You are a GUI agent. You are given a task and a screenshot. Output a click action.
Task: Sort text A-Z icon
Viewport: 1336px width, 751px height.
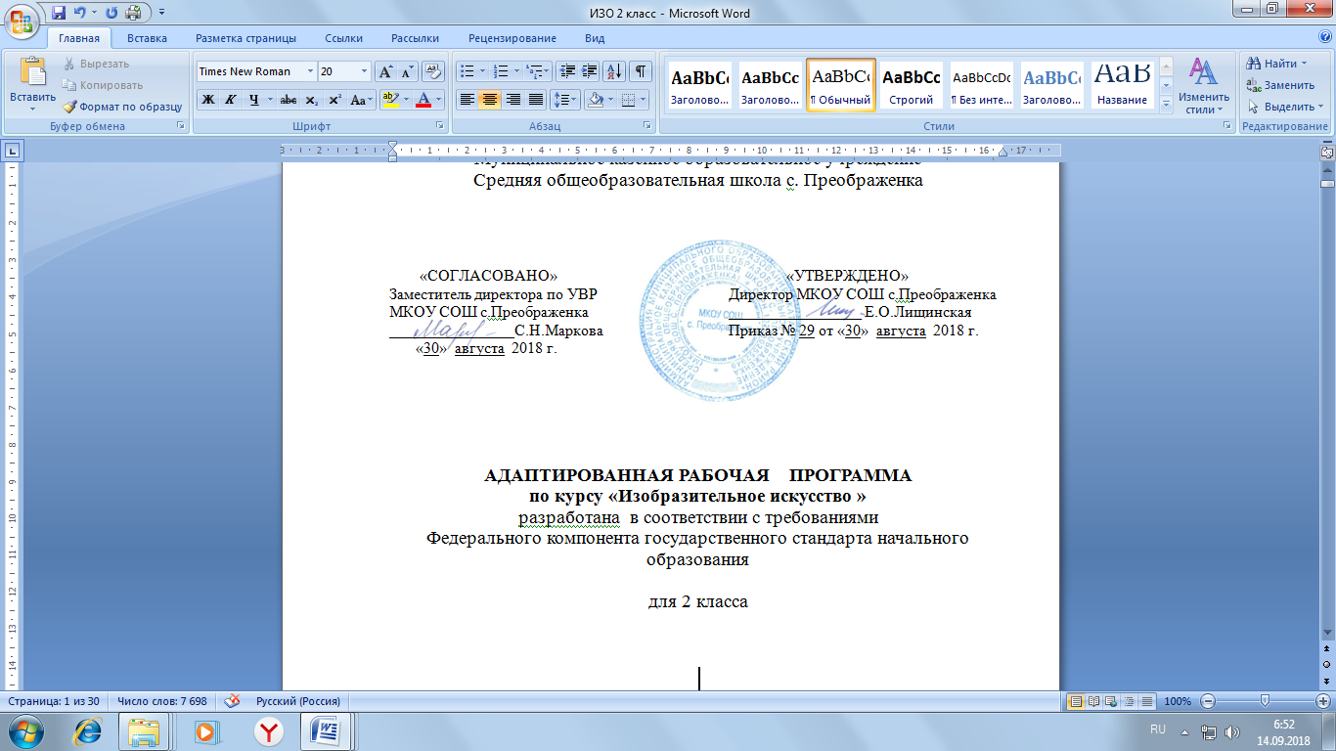614,71
